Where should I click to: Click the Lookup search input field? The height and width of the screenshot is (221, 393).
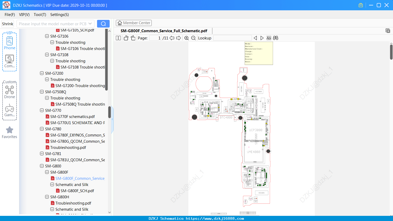coord(232,38)
